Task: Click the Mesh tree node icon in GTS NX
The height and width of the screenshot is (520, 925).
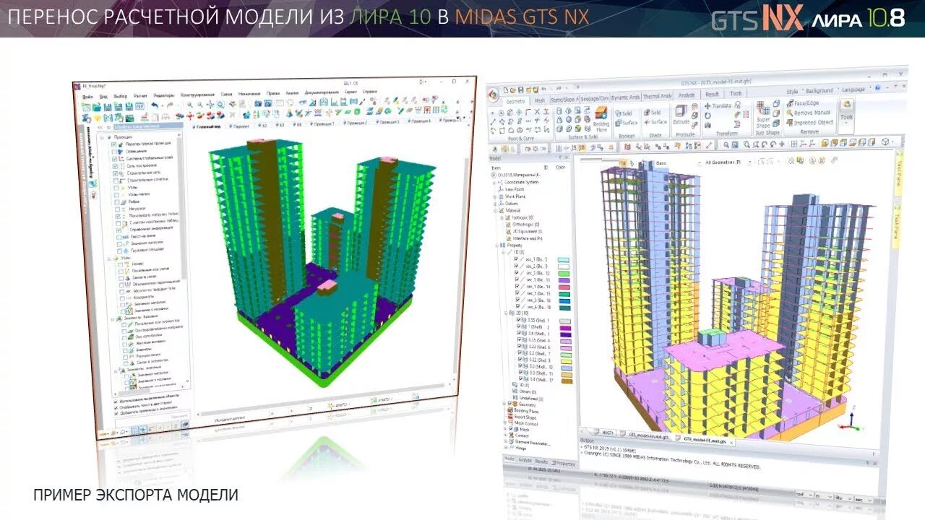Action: (x=516, y=429)
